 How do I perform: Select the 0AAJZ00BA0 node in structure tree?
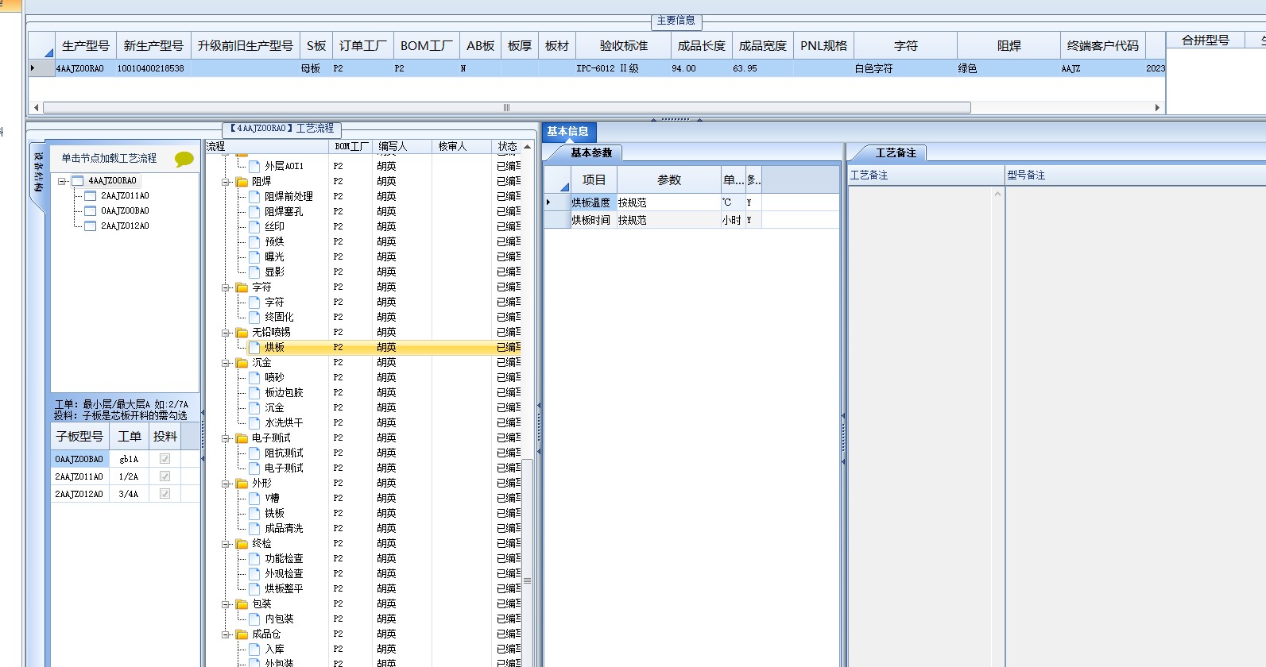click(x=125, y=211)
